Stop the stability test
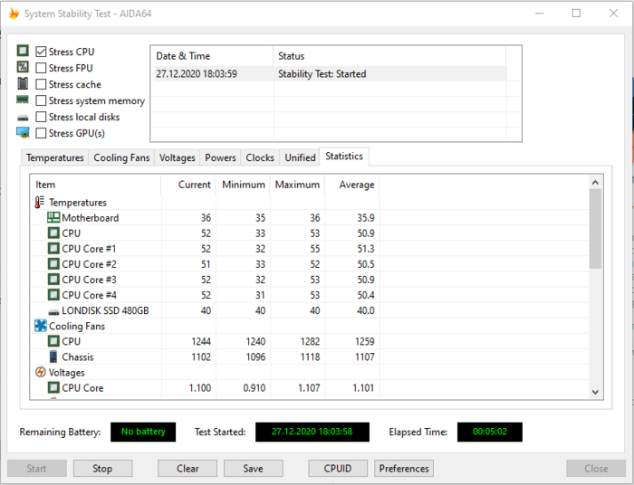This screenshot has width=634, height=485. pyautogui.click(x=102, y=469)
